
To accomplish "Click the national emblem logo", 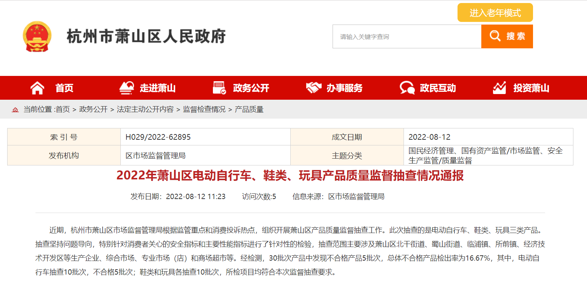I will coord(37,37).
